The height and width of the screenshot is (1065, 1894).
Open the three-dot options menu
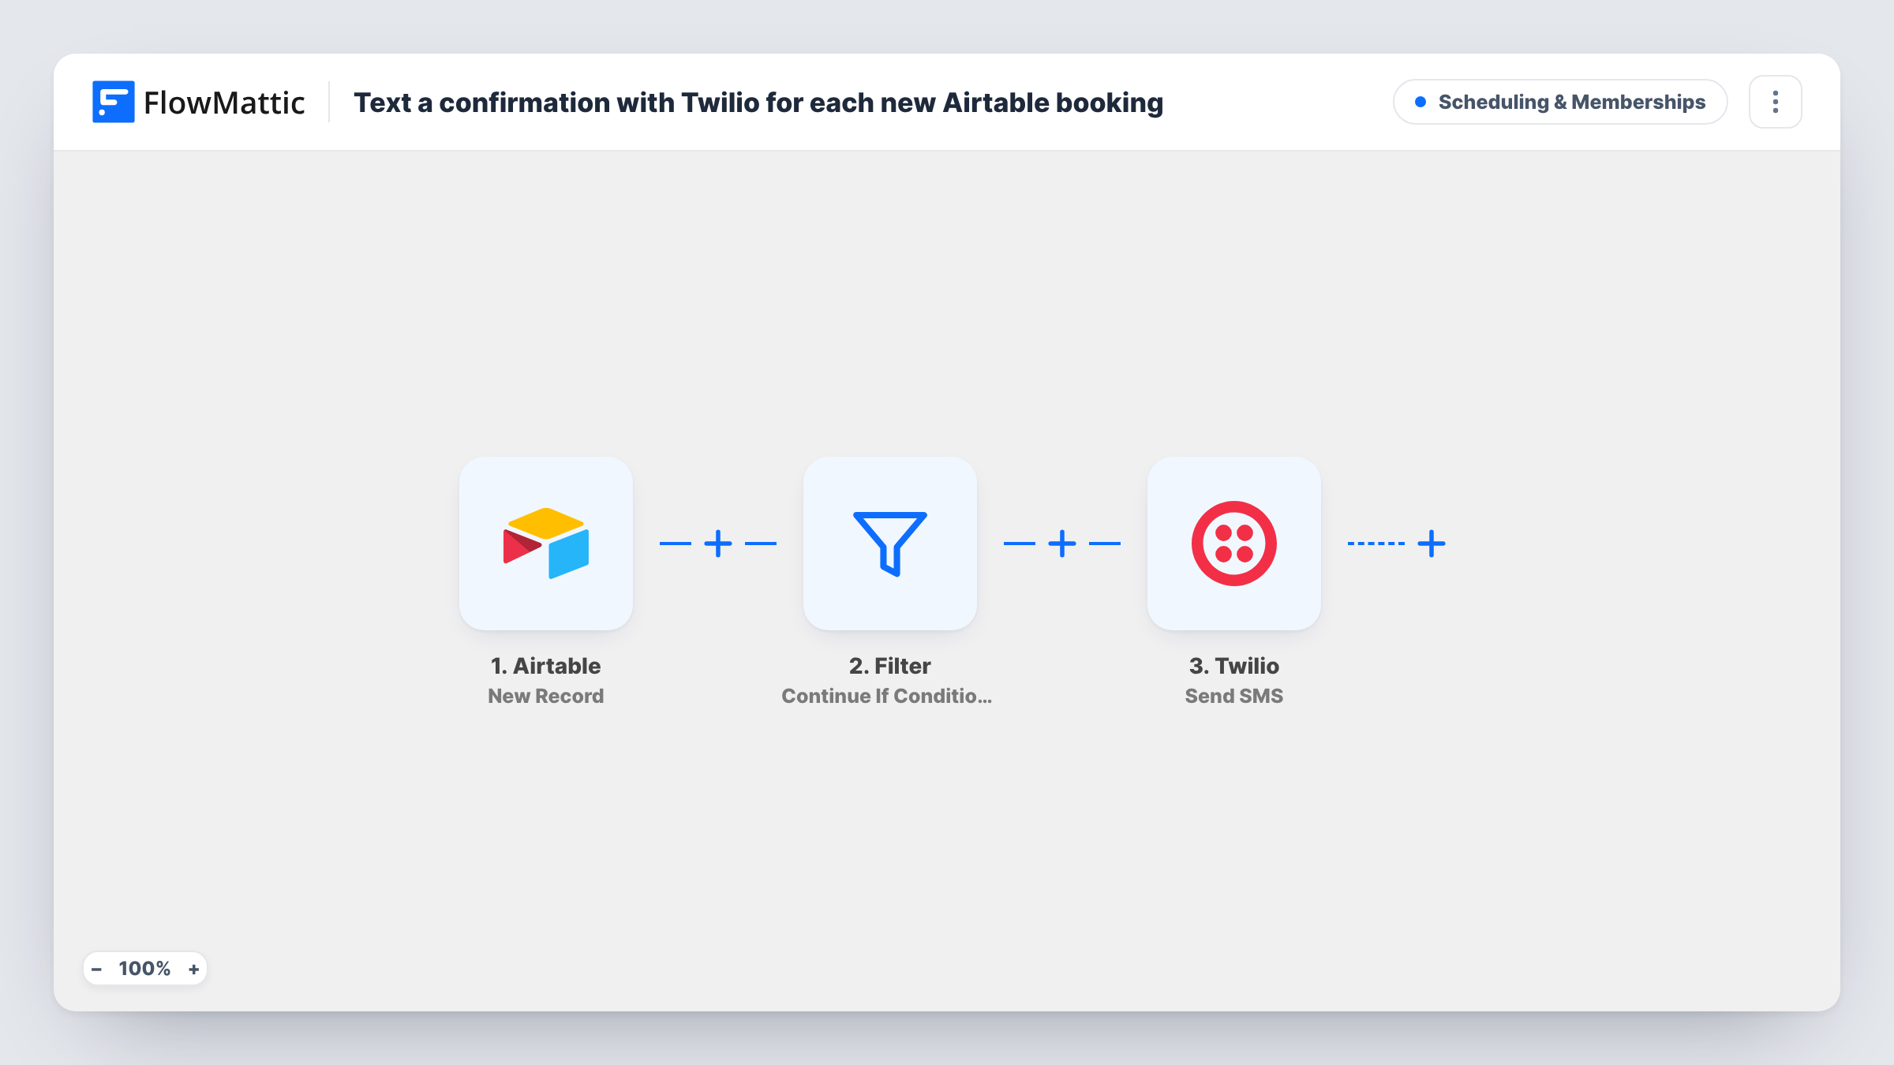[x=1775, y=102]
